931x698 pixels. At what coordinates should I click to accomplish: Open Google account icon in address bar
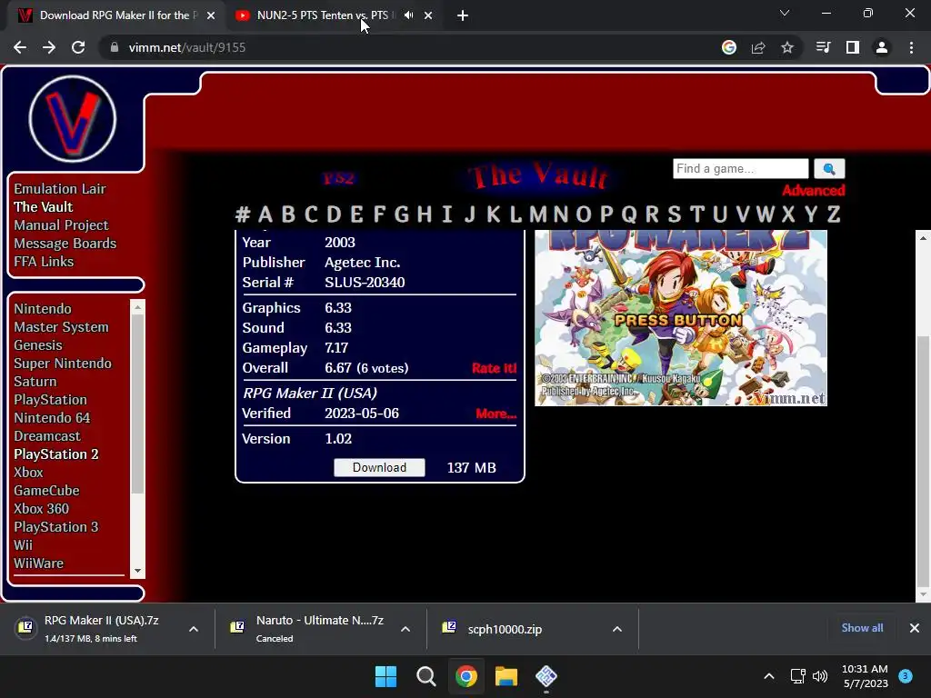[729, 47]
